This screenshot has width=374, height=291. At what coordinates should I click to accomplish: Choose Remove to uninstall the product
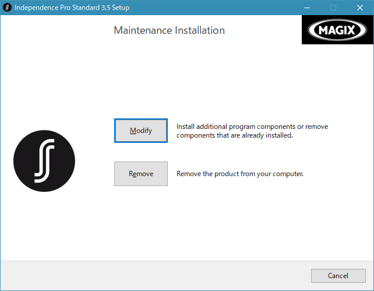pos(141,174)
